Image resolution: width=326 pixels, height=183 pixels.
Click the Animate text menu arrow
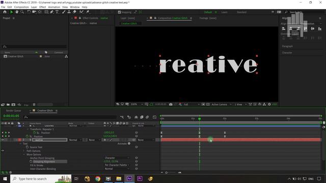coord(129,143)
